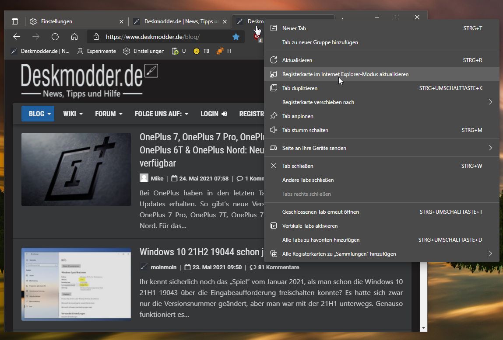The image size is (503, 340).
Task: Click the blue favorite star in the address bar
Action: click(x=236, y=37)
